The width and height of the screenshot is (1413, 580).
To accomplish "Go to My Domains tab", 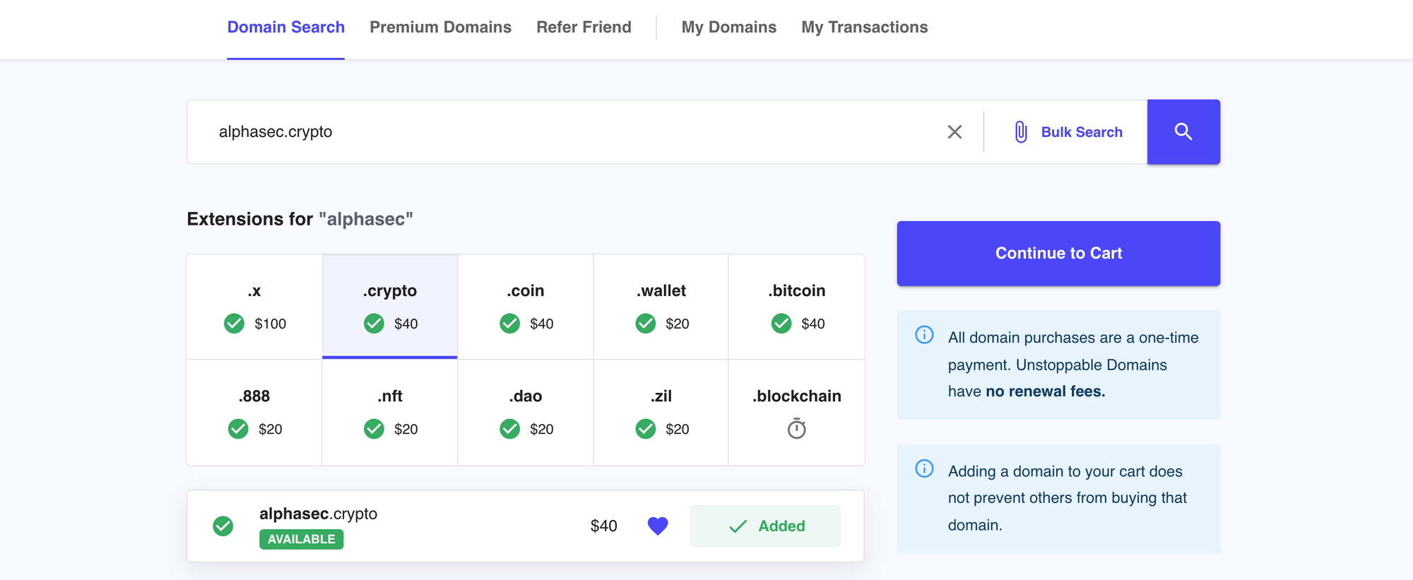I will coord(728,28).
